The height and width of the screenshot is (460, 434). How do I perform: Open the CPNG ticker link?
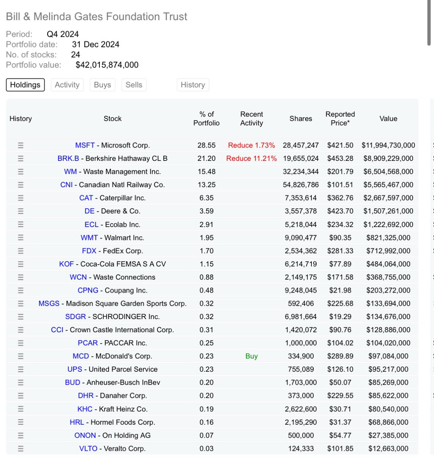point(88,290)
